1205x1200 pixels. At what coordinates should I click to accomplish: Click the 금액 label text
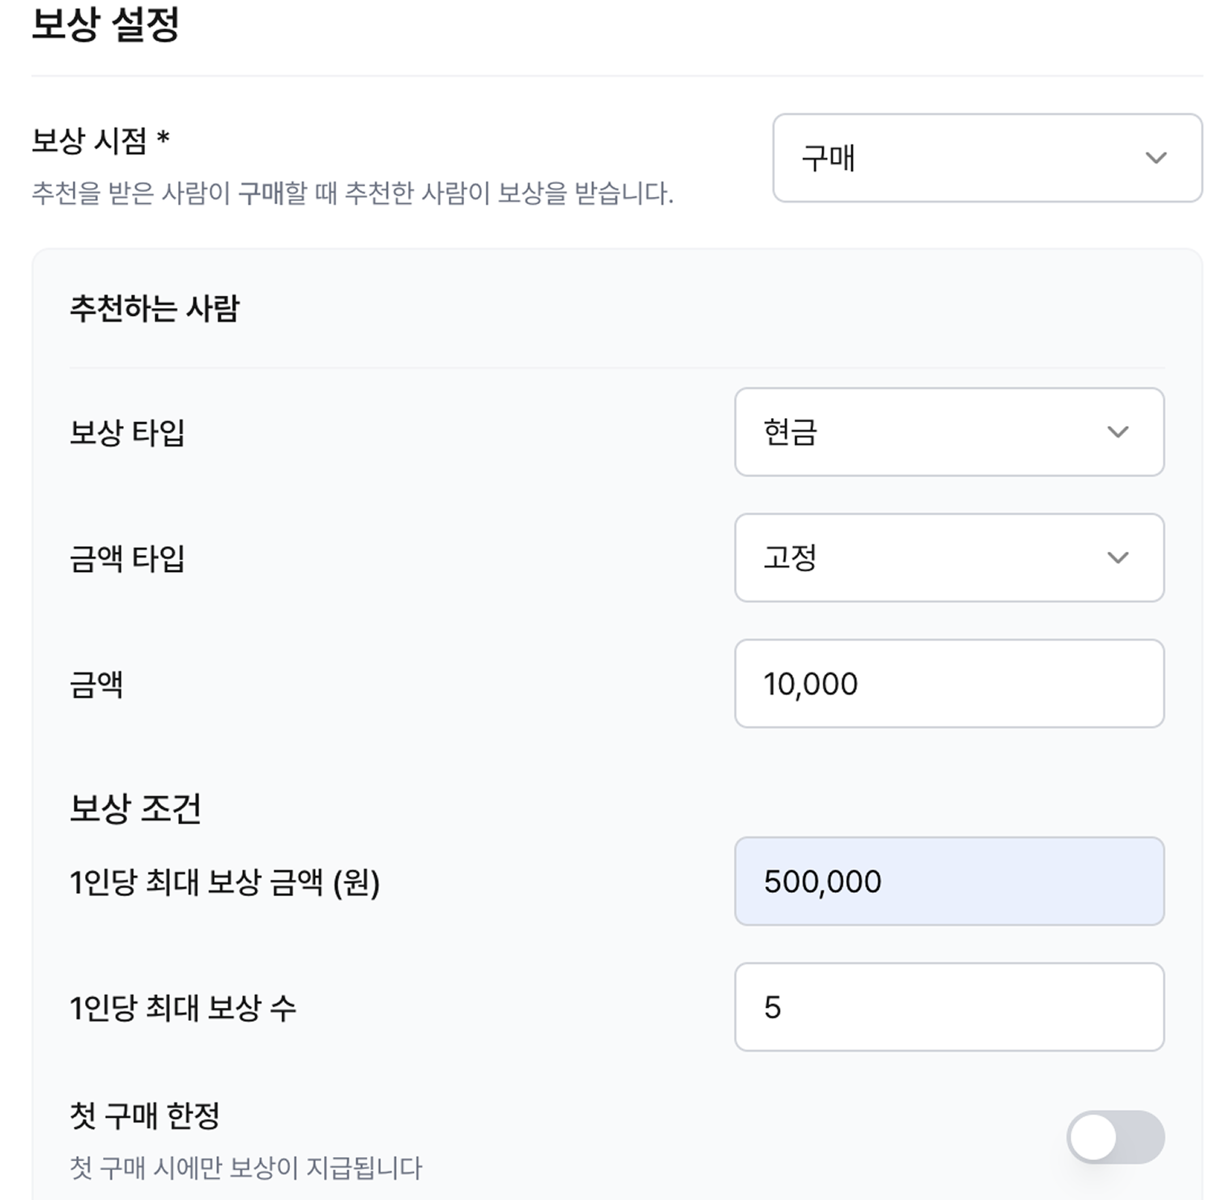(x=96, y=685)
